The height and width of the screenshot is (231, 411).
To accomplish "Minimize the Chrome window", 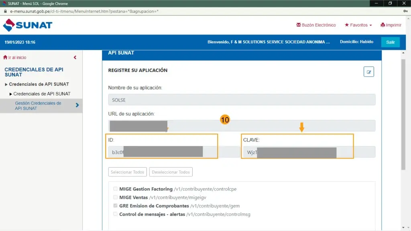I will [376, 3].
